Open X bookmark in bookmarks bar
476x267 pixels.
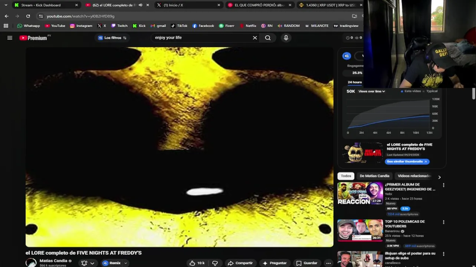(102, 26)
